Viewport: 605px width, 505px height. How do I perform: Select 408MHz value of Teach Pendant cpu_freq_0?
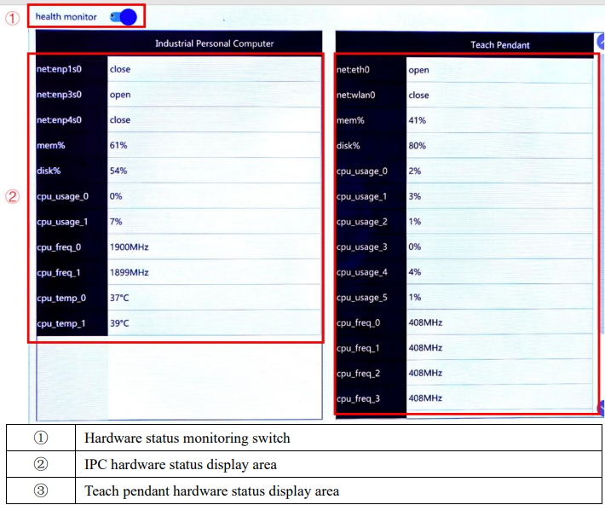tap(425, 322)
